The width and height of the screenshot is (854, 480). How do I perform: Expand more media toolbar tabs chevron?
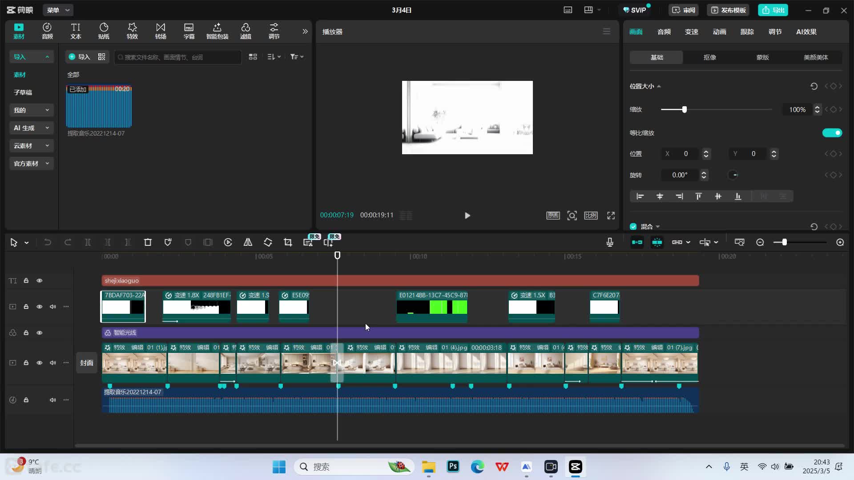305,31
